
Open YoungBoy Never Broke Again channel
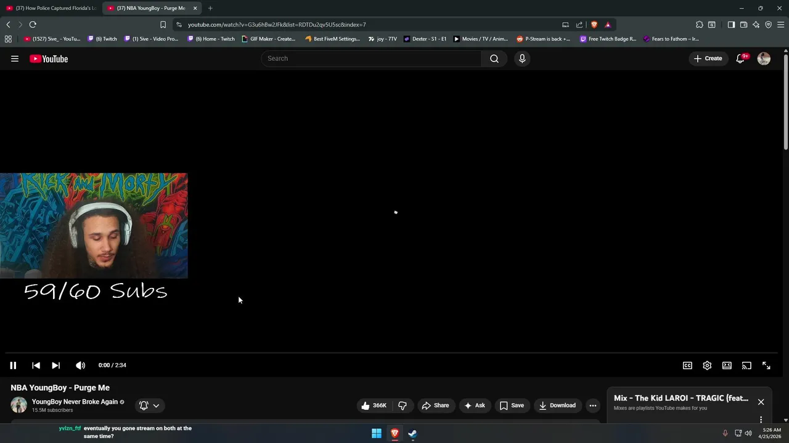75,402
